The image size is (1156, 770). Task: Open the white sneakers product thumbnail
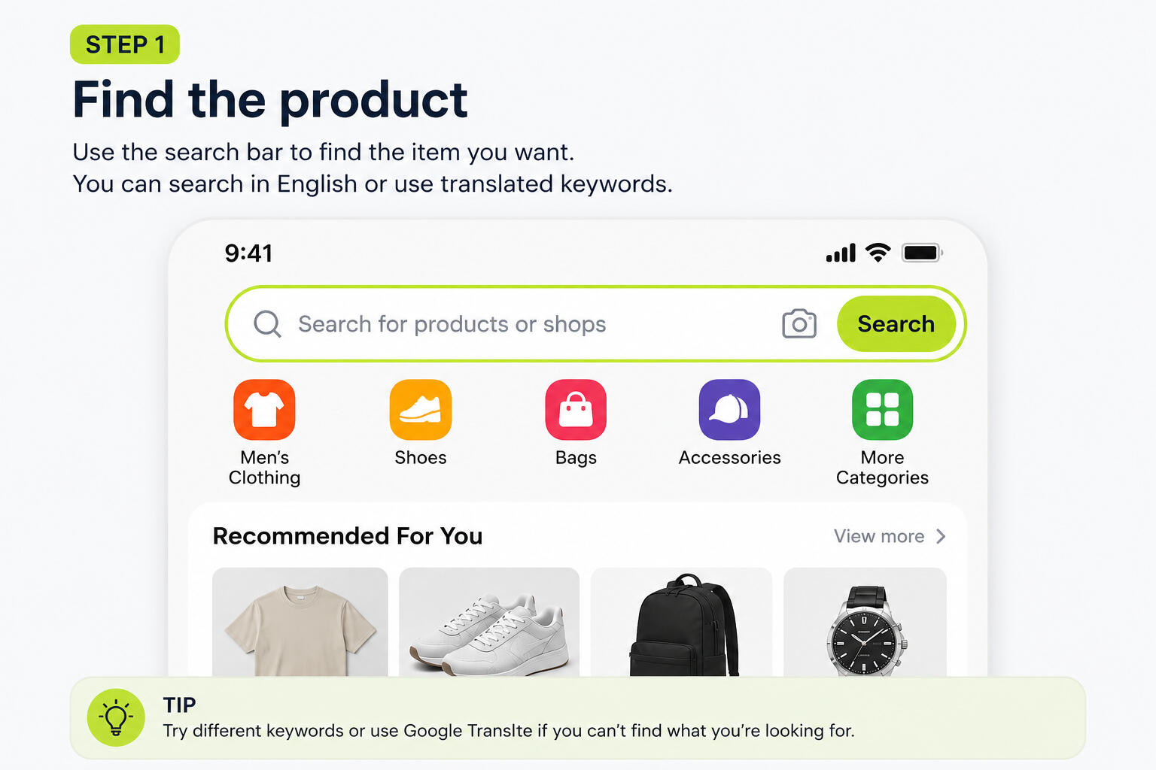click(x=489, y=622)
